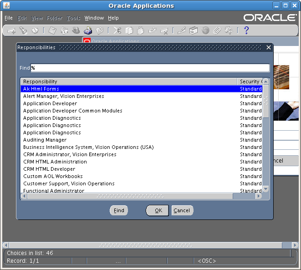Click the Cancel button in Responsibilities dialog
This screenshot has width=301, height=270.
coord(182,210)
